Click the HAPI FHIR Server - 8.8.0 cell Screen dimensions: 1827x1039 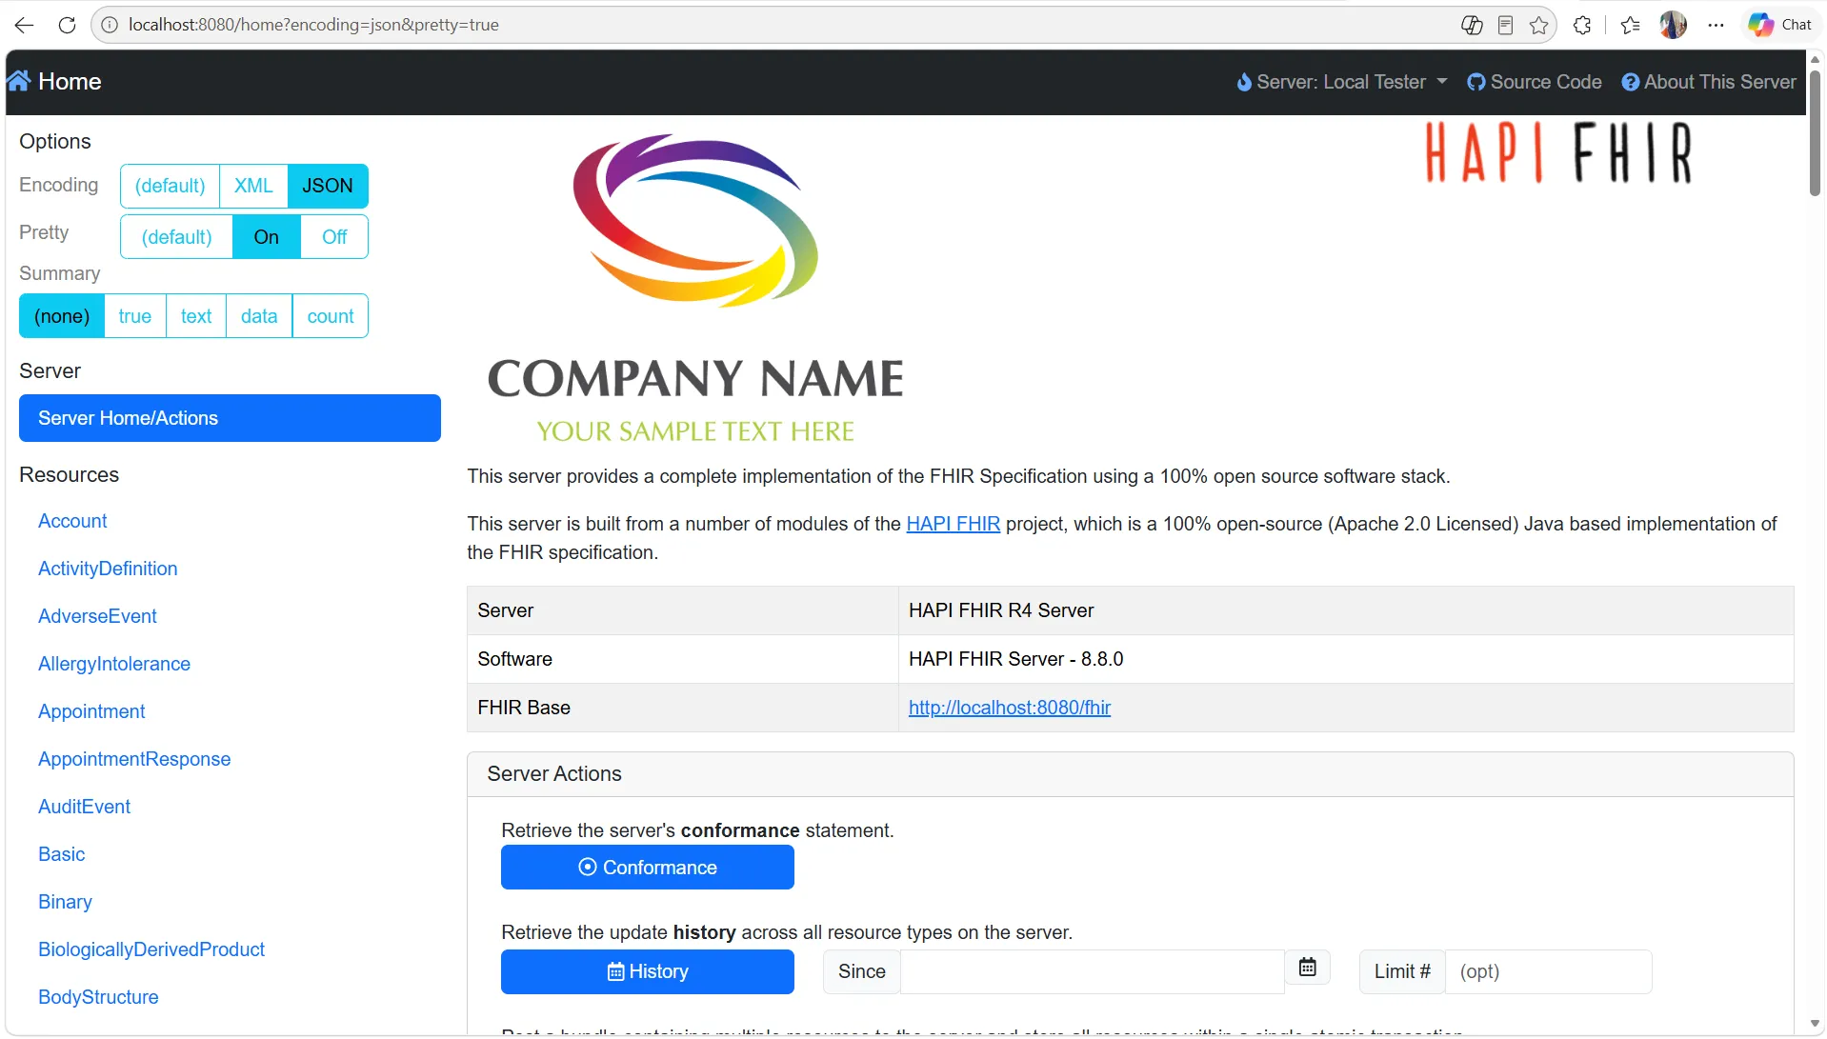[x=1346, y=659]
